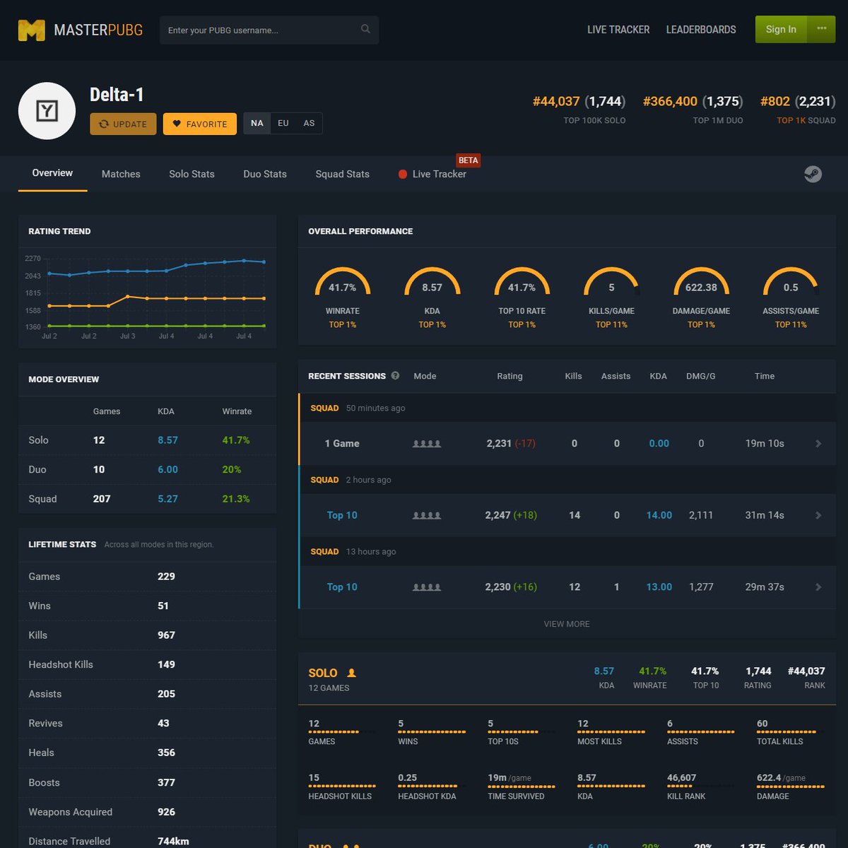
Task: Click the #366,400 duo rank
Action: click(x=670, y=101)
